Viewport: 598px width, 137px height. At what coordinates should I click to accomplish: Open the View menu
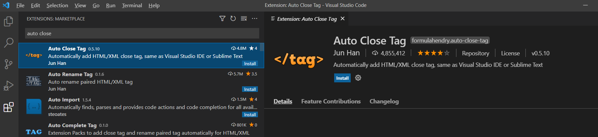(80, 5)
